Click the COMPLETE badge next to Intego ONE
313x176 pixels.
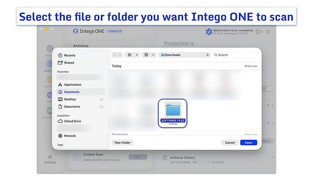pos(115,31)
